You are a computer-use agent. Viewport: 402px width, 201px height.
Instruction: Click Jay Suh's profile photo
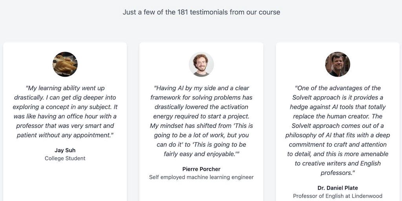point(65,64)
